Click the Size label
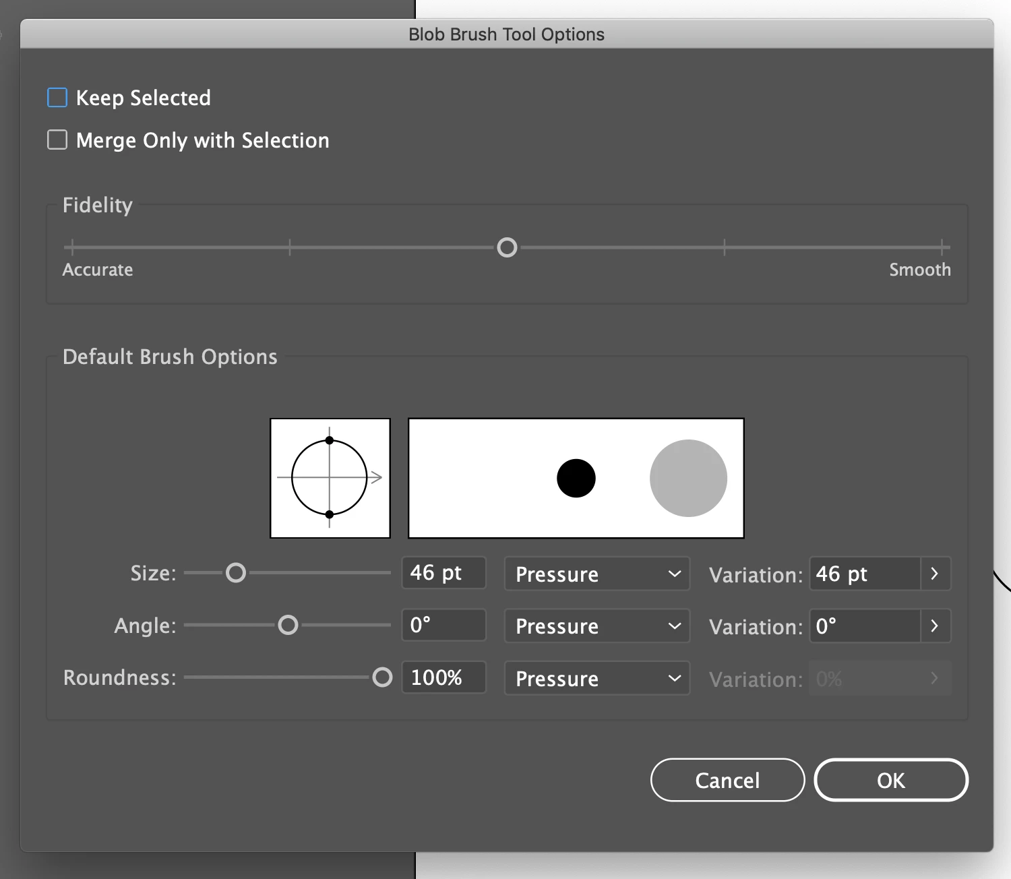This screenshot has width=1011, height=879. [x=153, y=573]
